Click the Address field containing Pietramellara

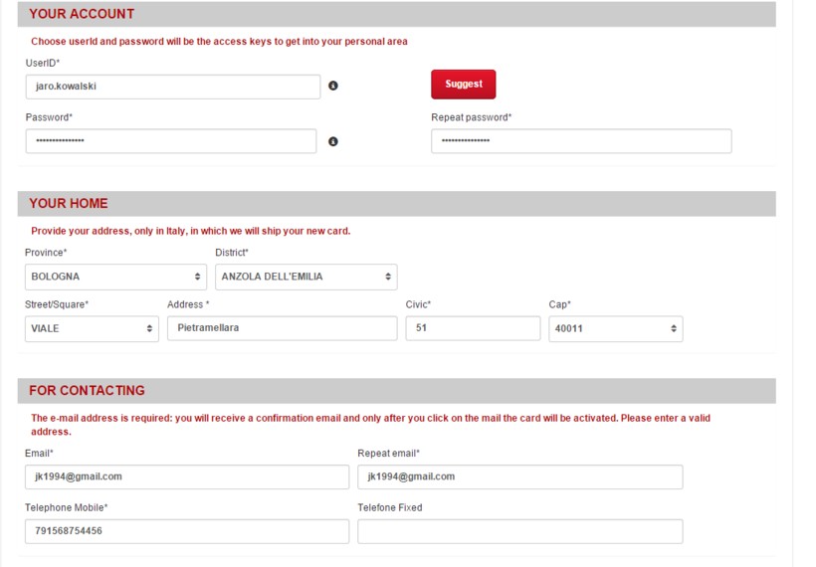(282, 328)
